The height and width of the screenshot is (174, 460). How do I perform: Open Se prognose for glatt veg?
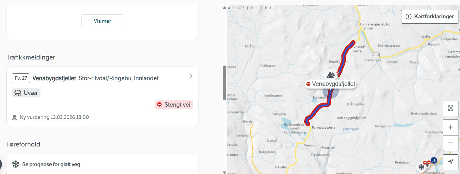point(51,165)
